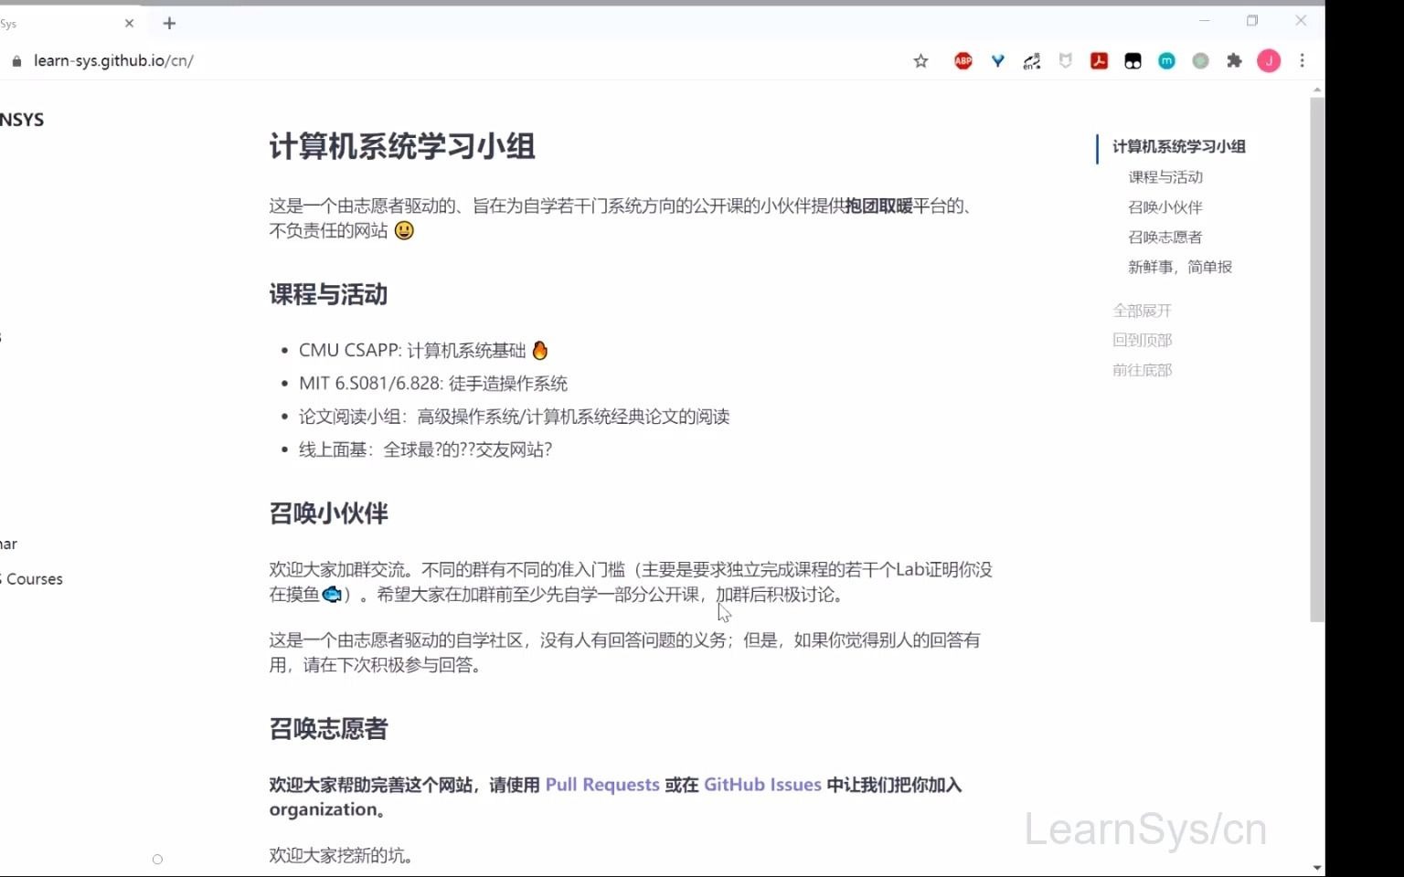Minimize the browser window
Viewport: 1404px width, 877px height.
1205,20
